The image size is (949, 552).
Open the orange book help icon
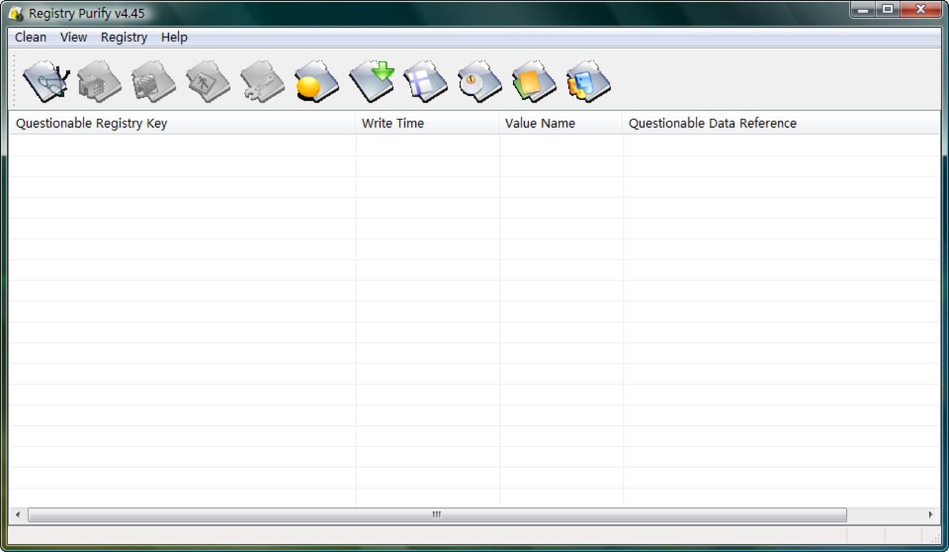(533, 79)
